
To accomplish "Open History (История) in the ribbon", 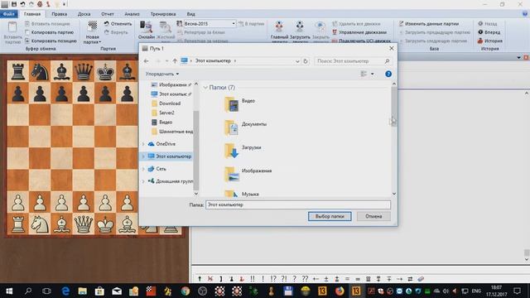I will (489, 41).
